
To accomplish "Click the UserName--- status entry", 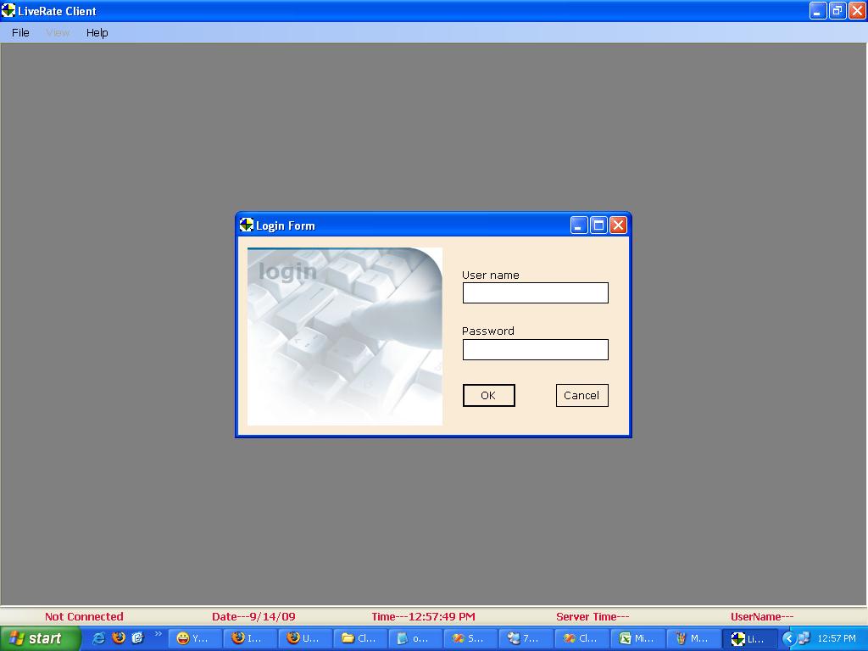I will tap(762, 617).
